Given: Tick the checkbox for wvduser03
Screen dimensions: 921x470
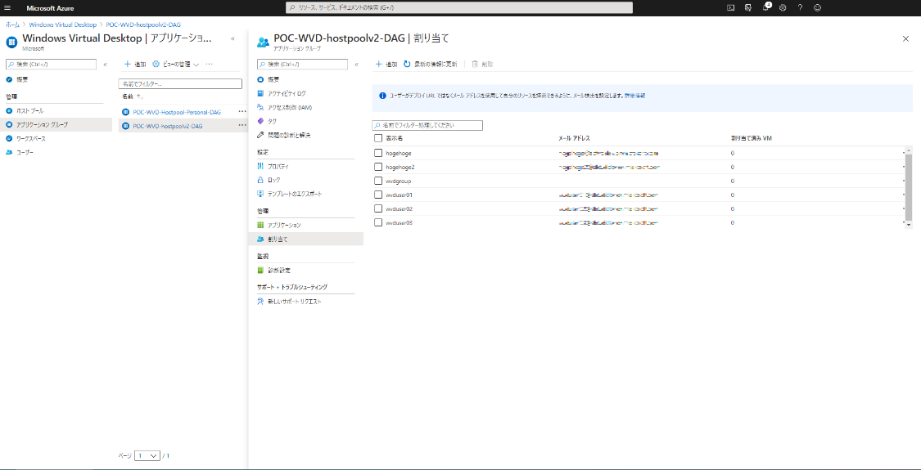Looking at the screenshot, I should [378, 222].
